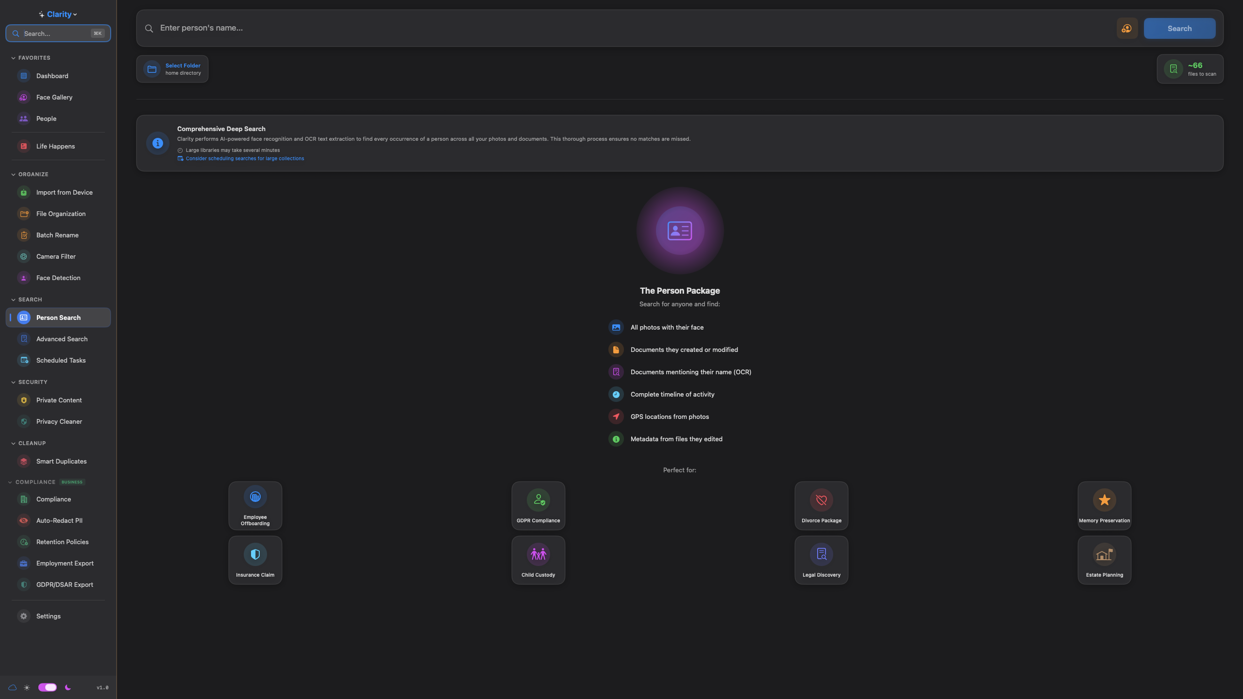Click the Divorce Package broken-heart icon
The width and height of the screenshot is (1243, 699).
click(x=821, y=500)
